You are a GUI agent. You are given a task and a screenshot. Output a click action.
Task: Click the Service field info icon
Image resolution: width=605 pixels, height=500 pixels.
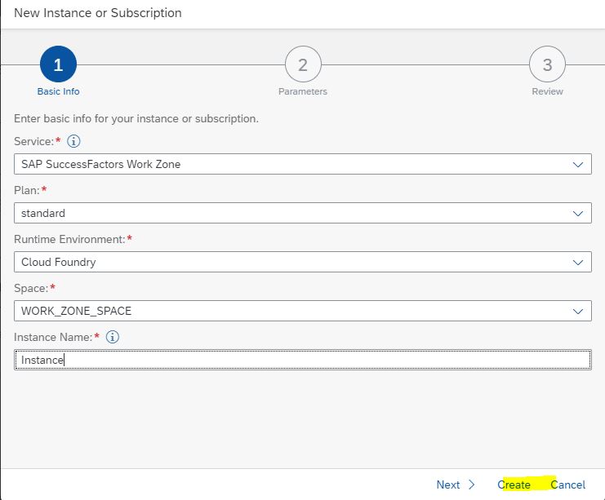click(73, 141)
